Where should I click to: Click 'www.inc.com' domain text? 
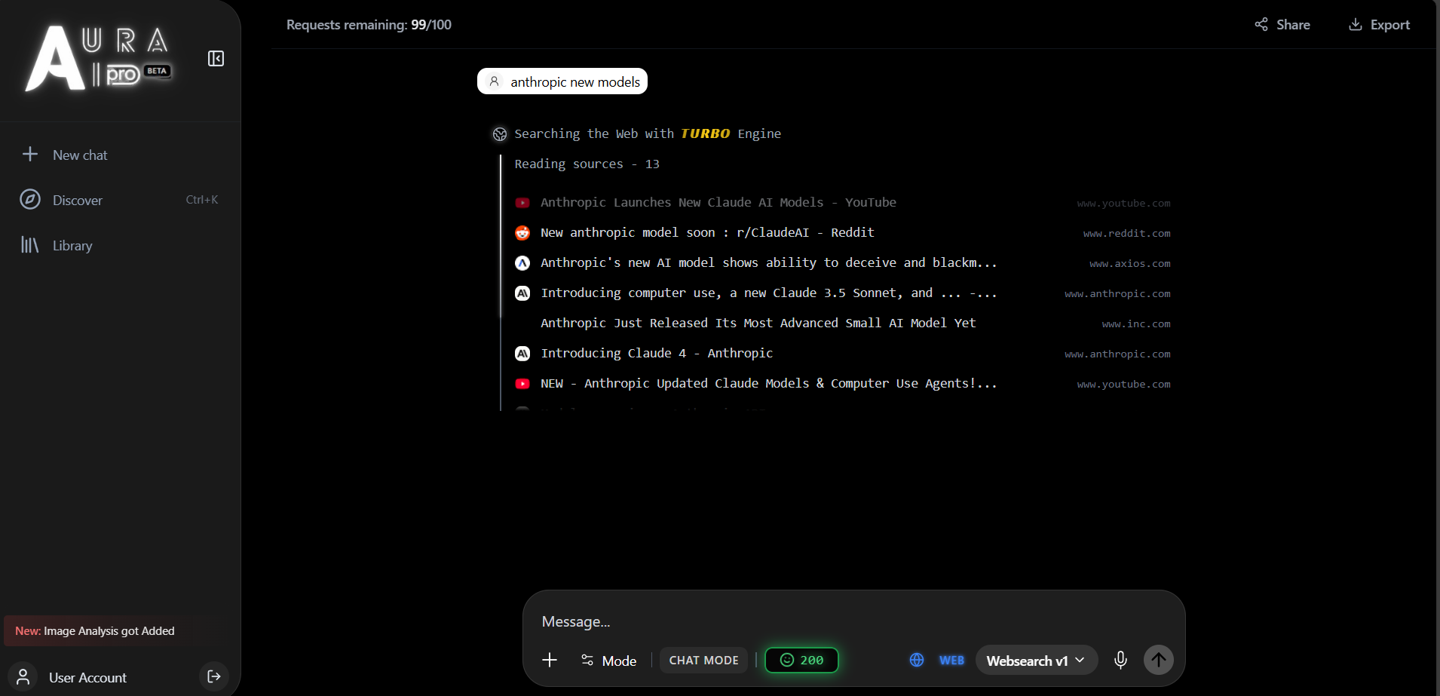[1135, 324]
